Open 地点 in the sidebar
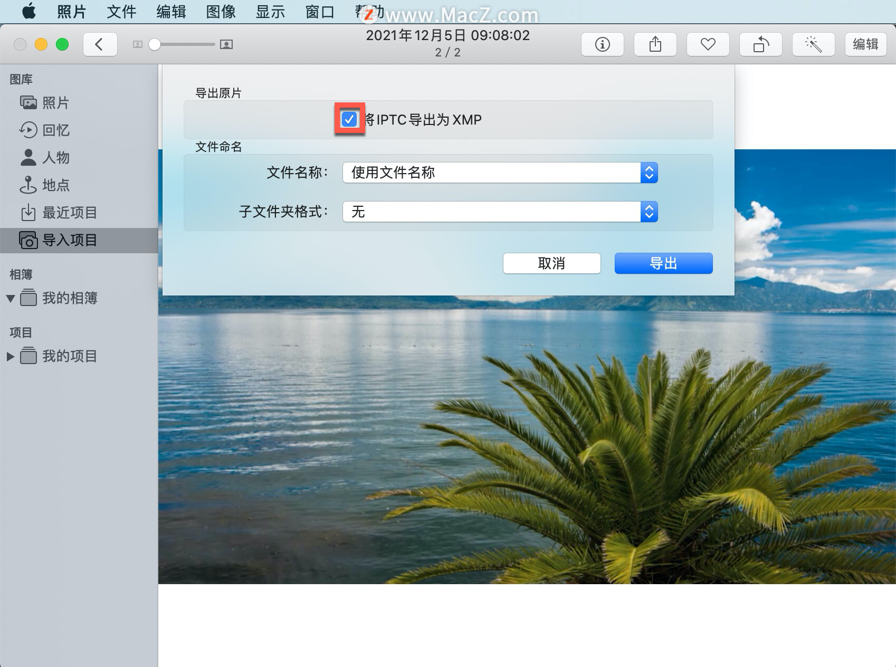This screenshot has width=896, height=667. tap(55, 185)
